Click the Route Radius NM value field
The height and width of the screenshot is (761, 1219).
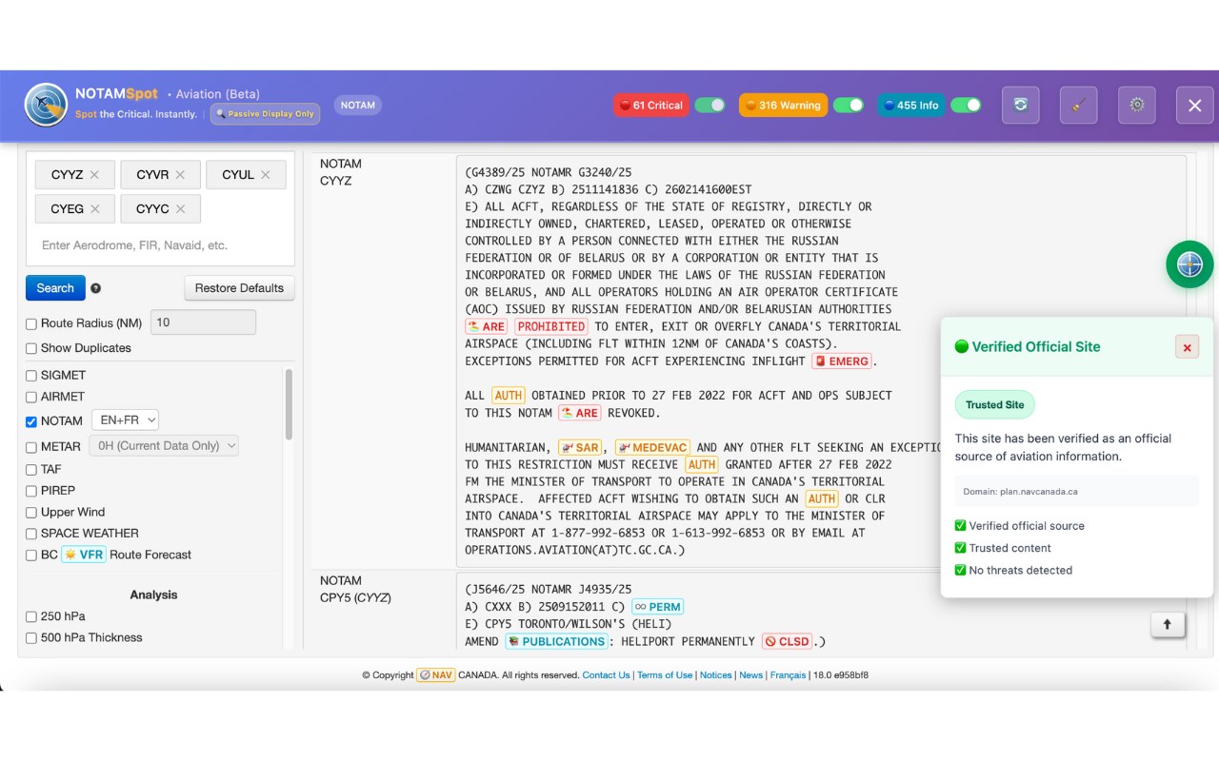pos(203,322)
